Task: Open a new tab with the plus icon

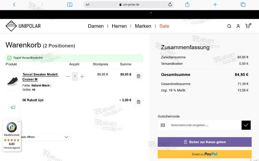Action: tap(215, 5)
